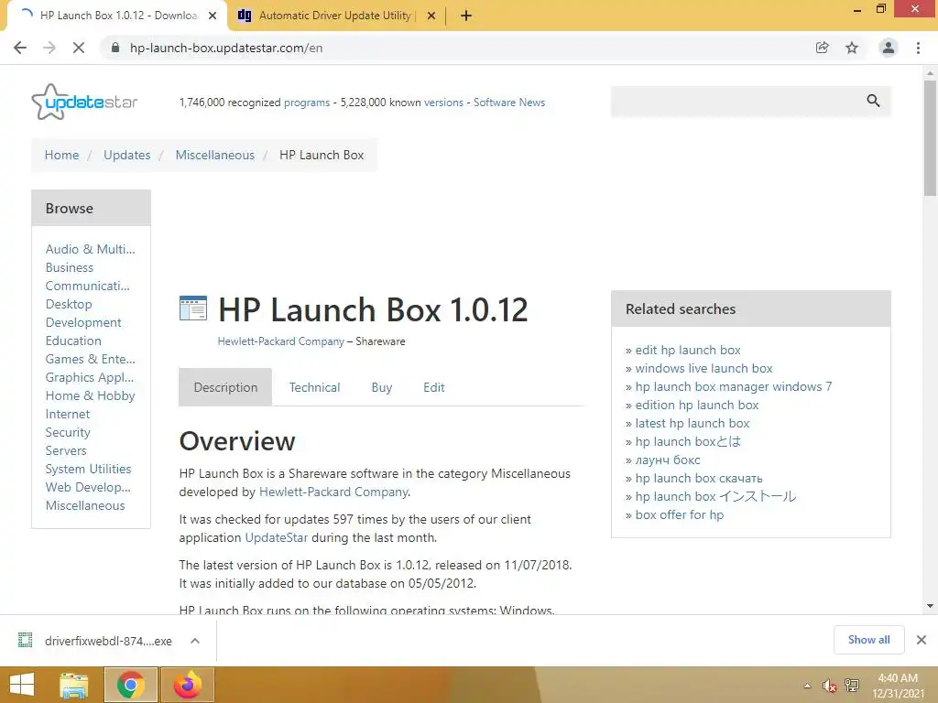
Task: Click the versions link in header
Action: [443, 103]
